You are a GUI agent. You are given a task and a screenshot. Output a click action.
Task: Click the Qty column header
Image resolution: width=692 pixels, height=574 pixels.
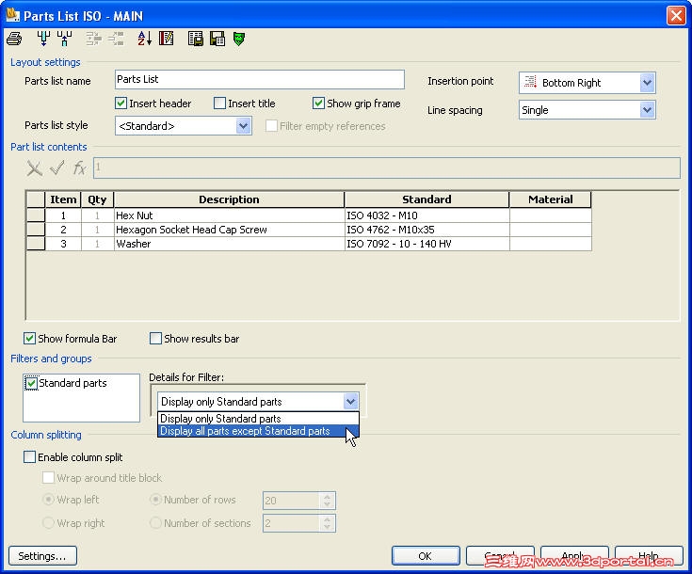pyautogui.click(x=97, y=199)
